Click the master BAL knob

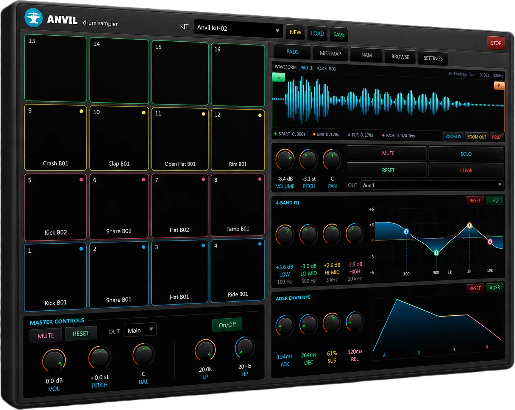[x=144, y=354]
